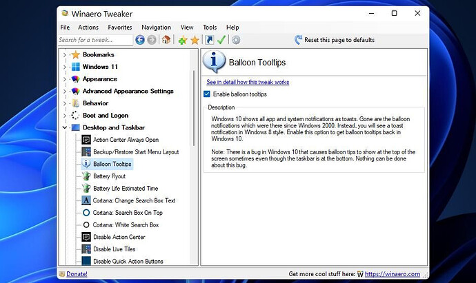Expand the Windows 11 tree node
Screen dimensions: 476x283
(64, 67)
